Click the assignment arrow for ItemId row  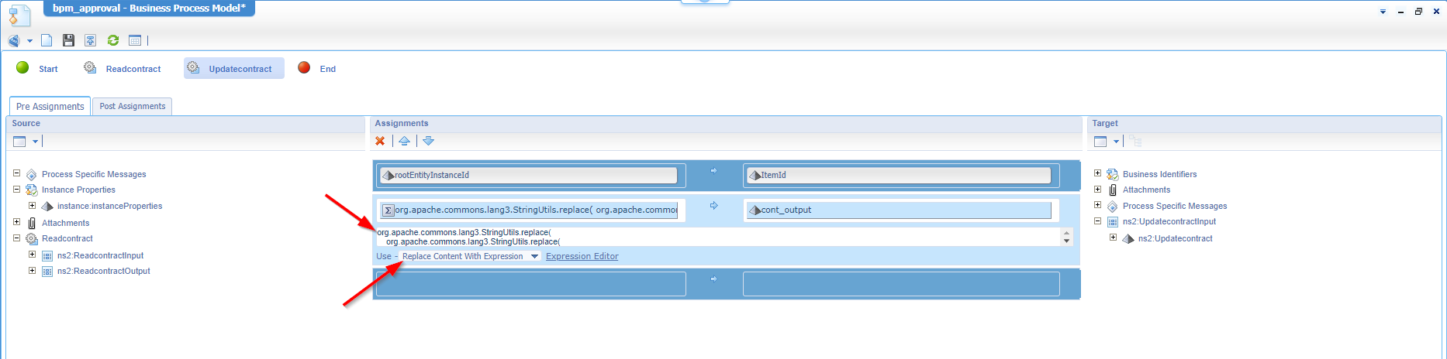click(x=714, y=171)
